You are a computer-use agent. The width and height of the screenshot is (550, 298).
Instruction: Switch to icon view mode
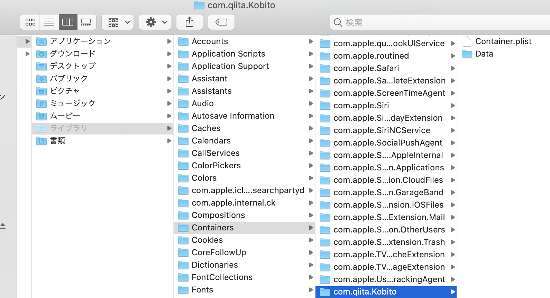tap(30, 22)
